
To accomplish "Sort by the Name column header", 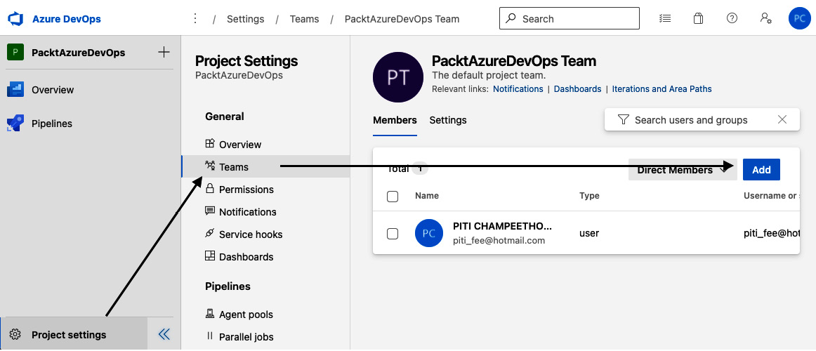I will pos(427,196).
